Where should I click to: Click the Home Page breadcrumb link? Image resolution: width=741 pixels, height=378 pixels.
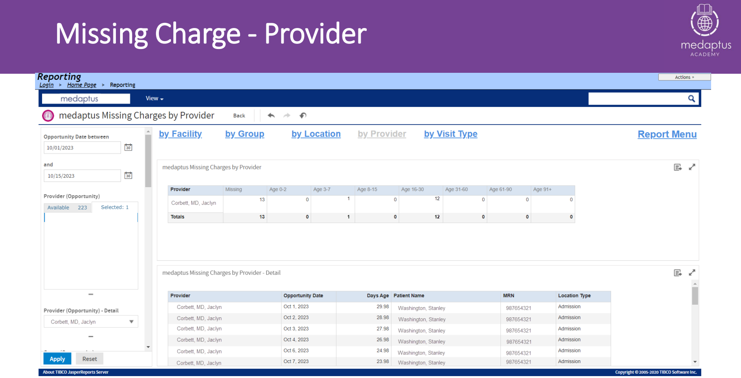[x=82, y=85]
